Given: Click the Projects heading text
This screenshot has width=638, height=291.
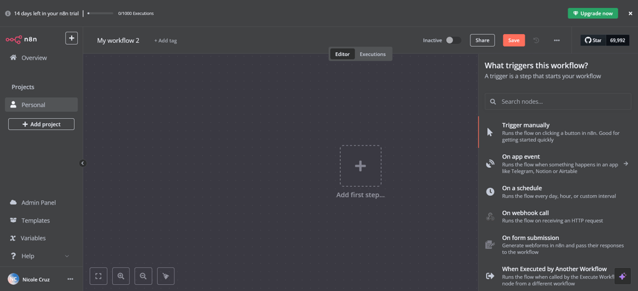Looking at the screenshot, I should (23, 87).
